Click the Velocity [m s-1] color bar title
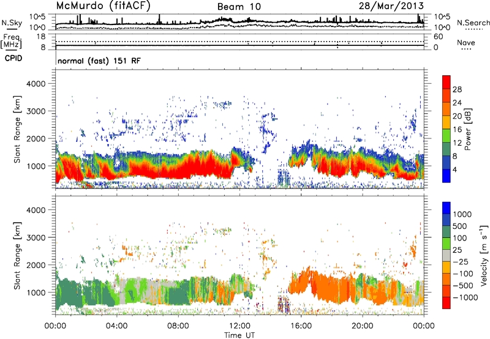This screenshot has width=490, height=339. pos(484,255)
